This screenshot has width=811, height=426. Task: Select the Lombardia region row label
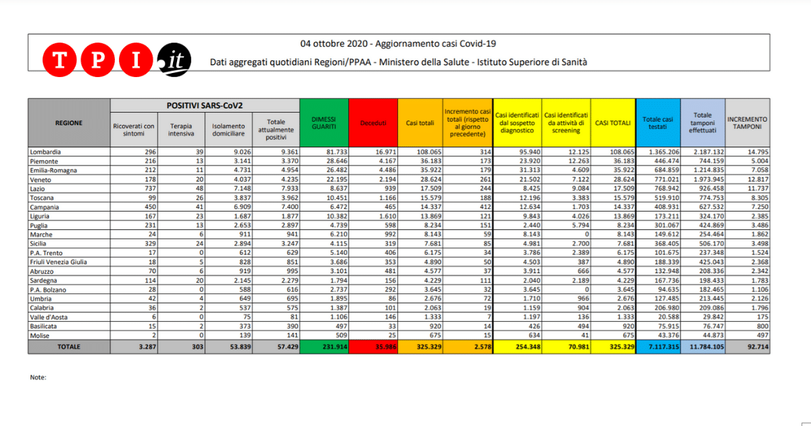coord(45,152)
